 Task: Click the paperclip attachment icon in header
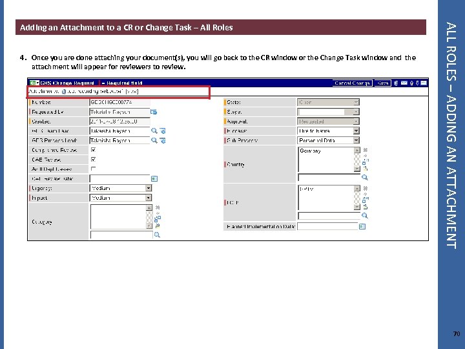coord(396,83)
